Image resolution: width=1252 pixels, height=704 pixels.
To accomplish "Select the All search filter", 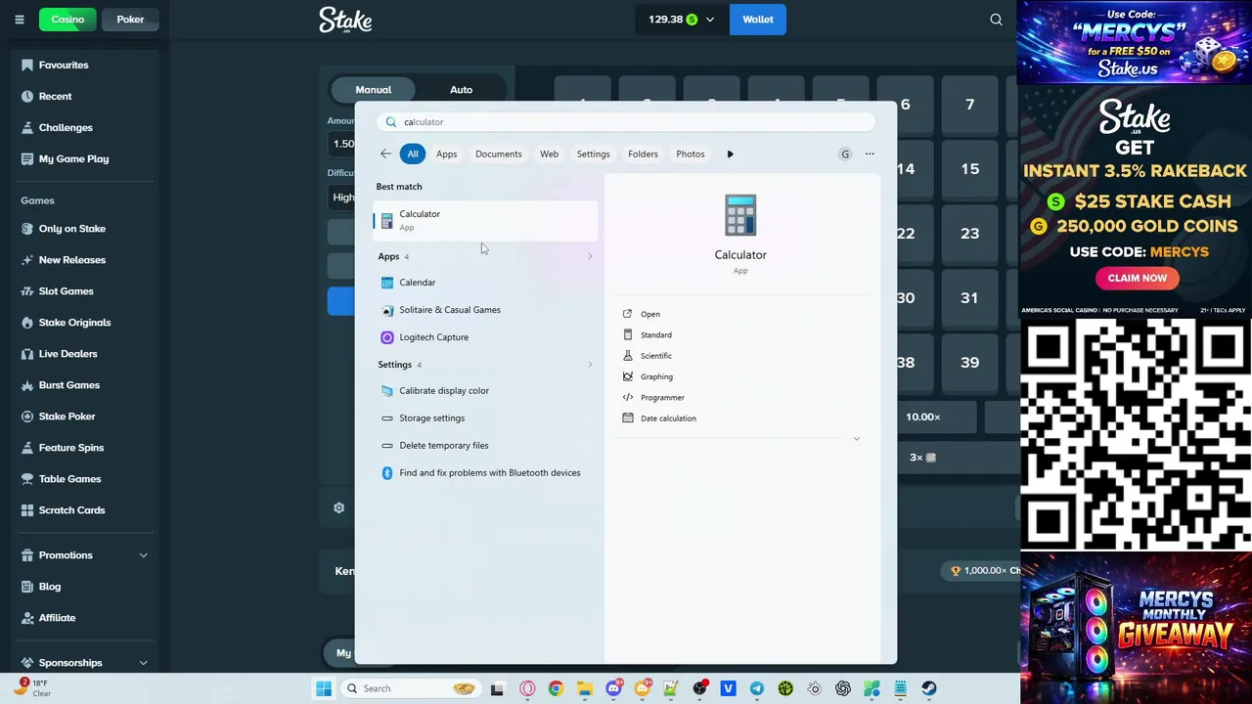I will pyautogui.click(x=413, y=154).
